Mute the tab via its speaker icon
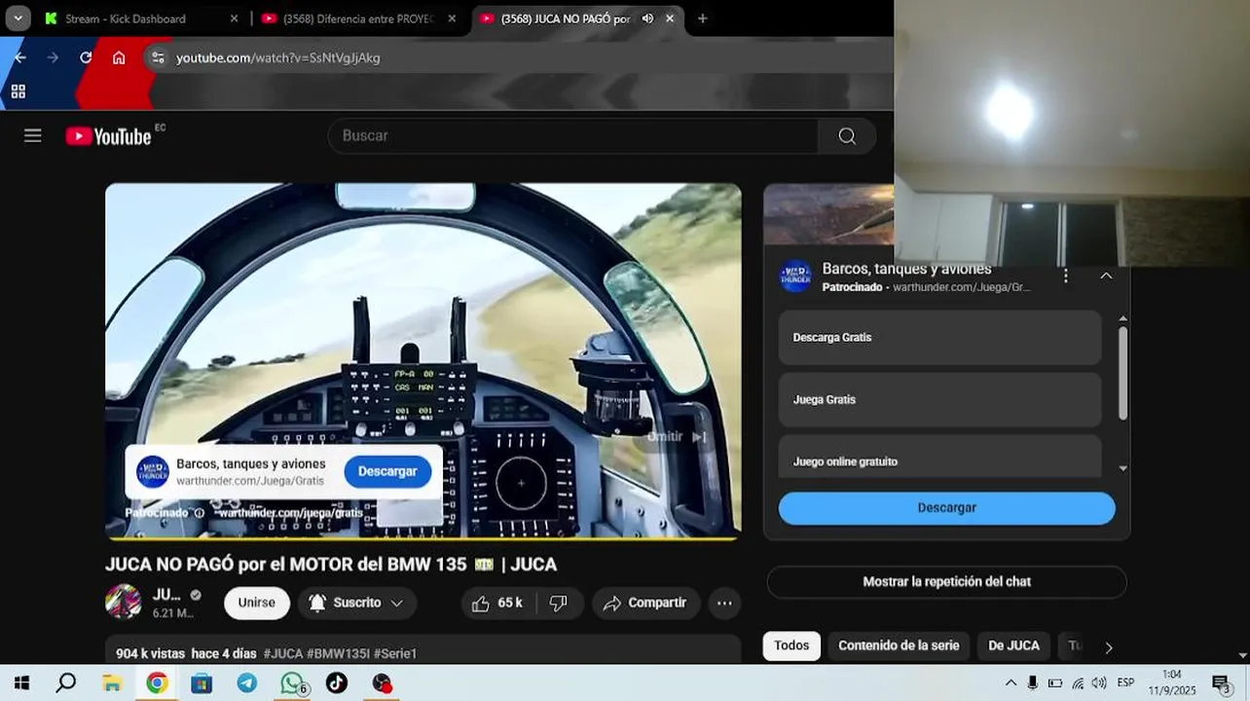This screenshot has height=701, width=1250. [647, 18]
